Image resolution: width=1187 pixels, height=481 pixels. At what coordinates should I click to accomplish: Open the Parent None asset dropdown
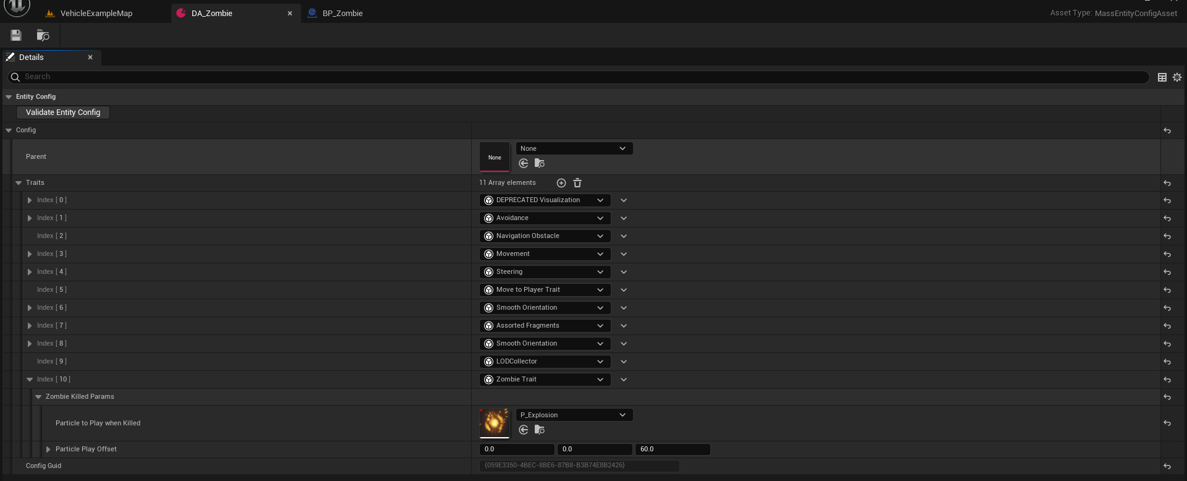[574, 148]
